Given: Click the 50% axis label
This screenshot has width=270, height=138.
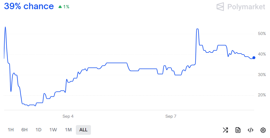Looking at the screenshot, I should coord(262,34).
